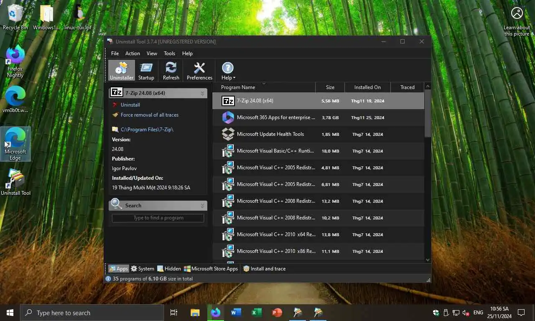The height and width of the screenshot is (321, 535).
Task: Select Visual C++ 2005 row sized 4,81 MB
Action: point(318,168)
